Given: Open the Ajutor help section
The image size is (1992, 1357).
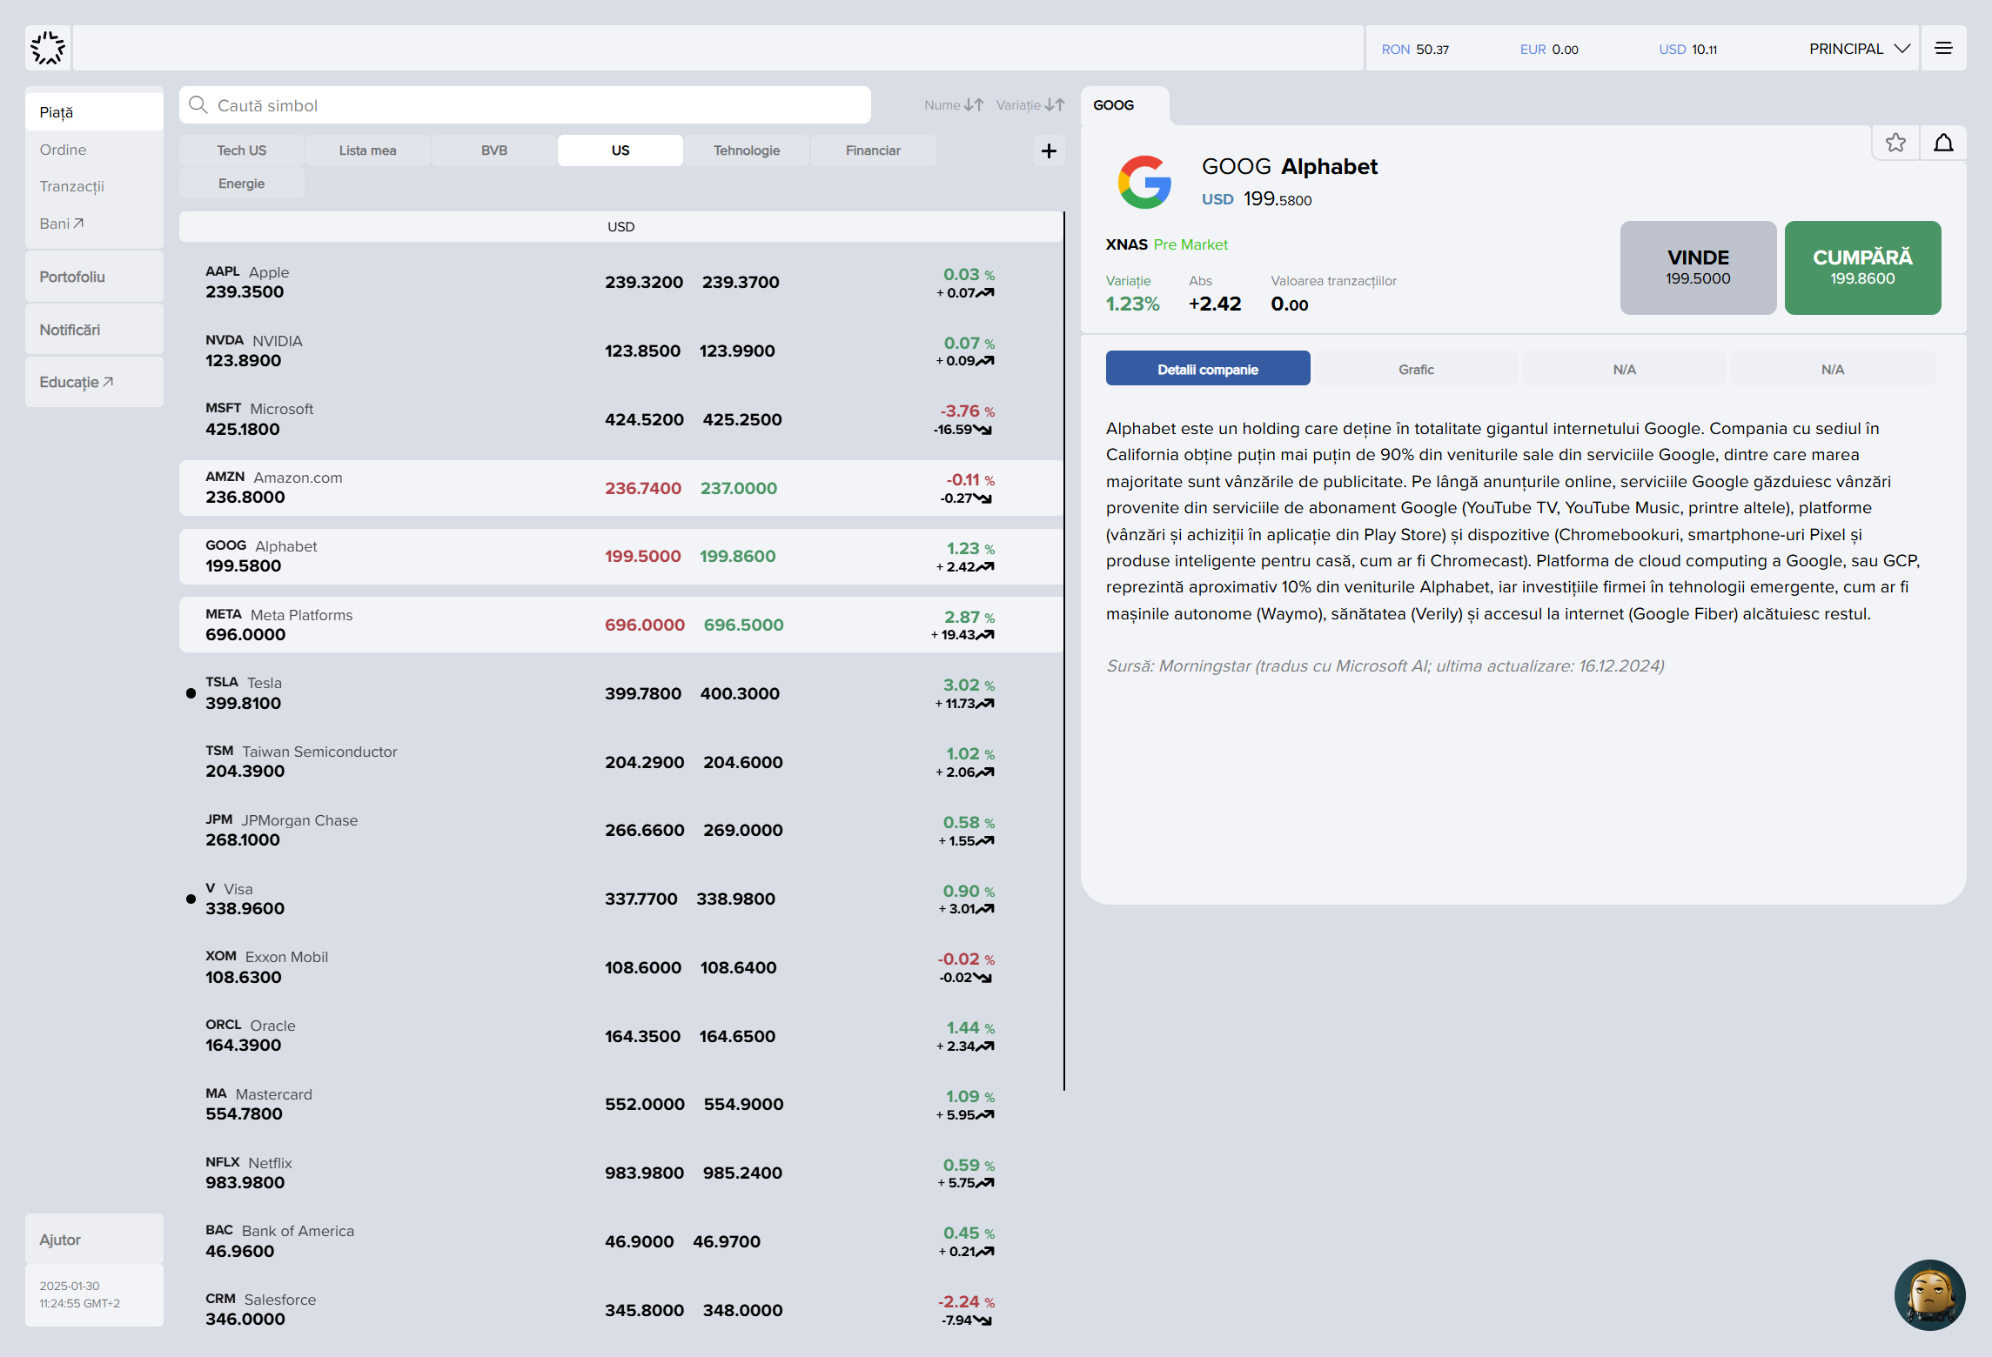Looking at the screenshot, I should (x=94, y=1240).
